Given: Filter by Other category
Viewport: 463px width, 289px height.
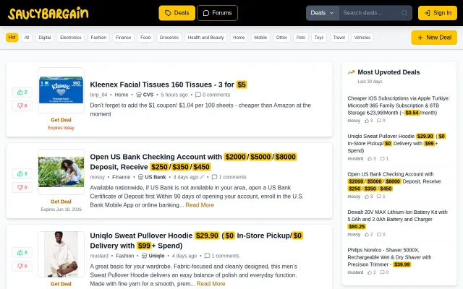Looking at the screenshot, I should [x=281, y=38].
